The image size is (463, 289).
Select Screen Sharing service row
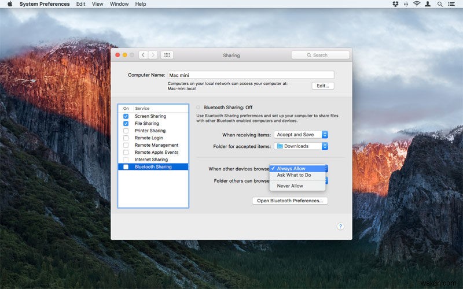tap(153, 116)
